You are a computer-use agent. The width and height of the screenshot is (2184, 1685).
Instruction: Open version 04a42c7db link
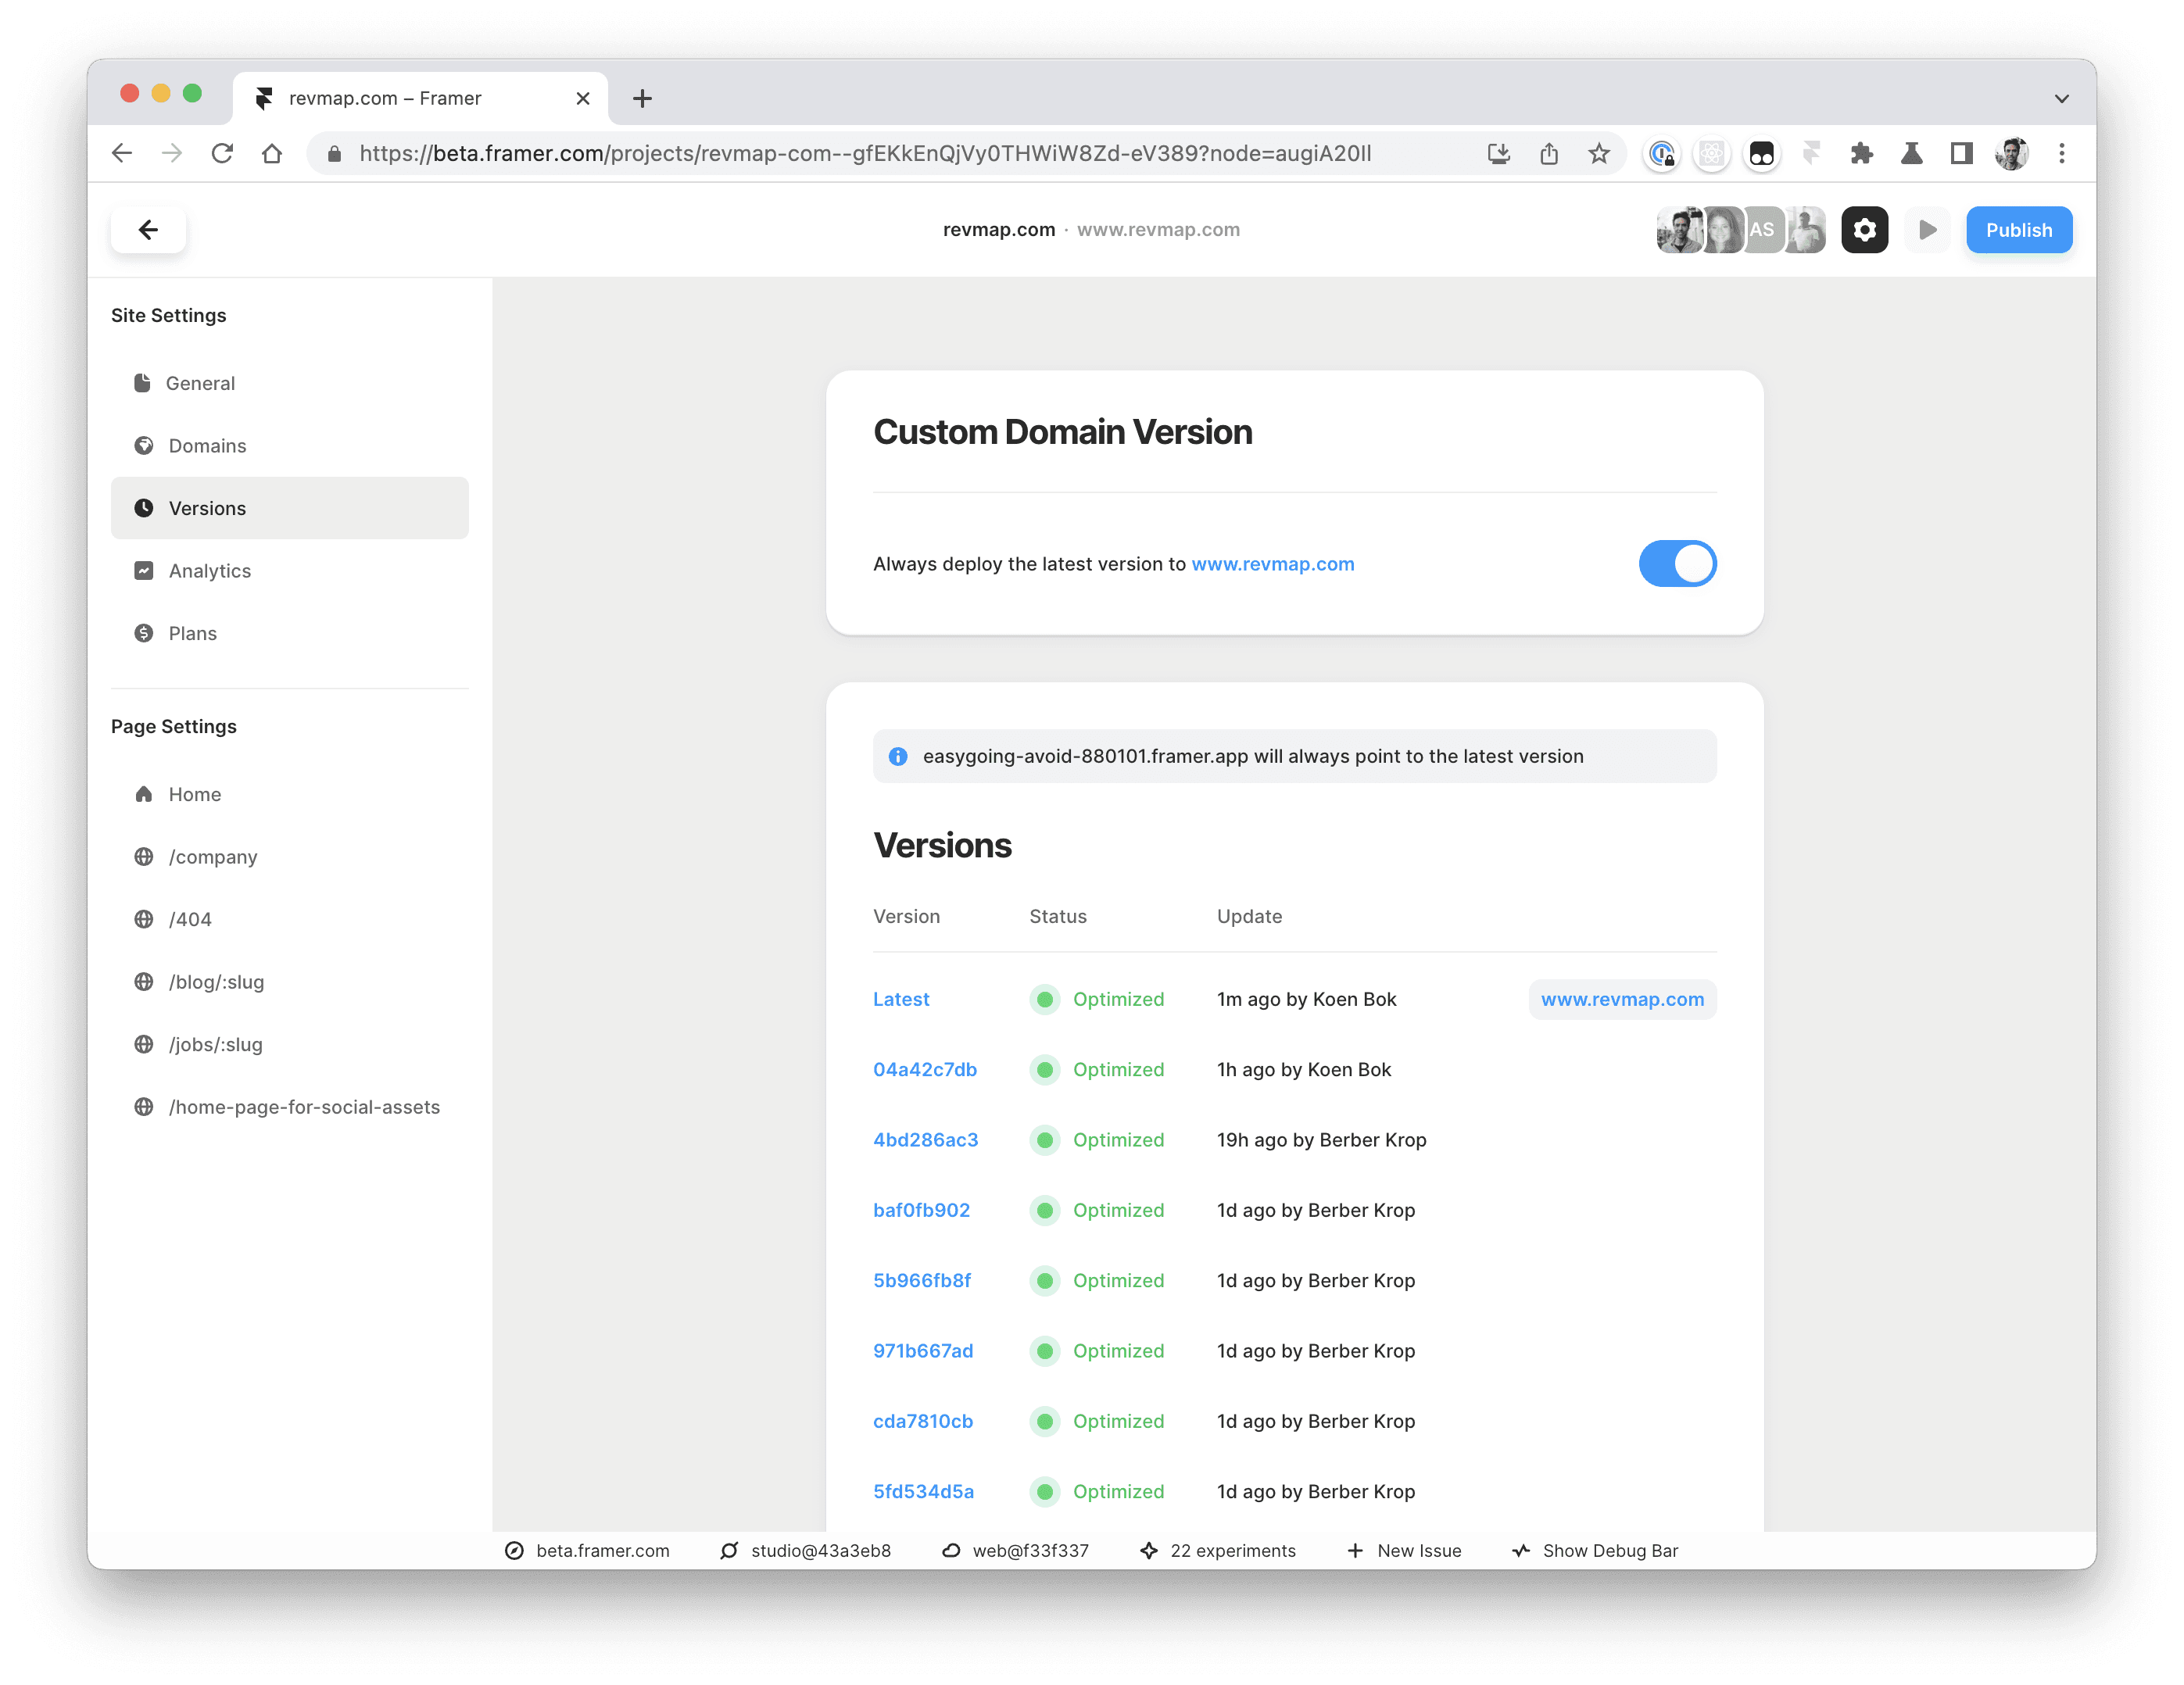tap(924, 1069)
